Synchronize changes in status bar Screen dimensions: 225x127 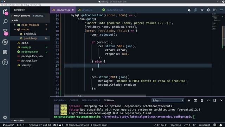point(21,125)
